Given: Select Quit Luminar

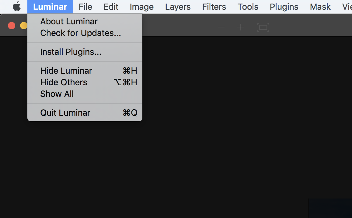Looking at the screenshot, I should (65, 113).
